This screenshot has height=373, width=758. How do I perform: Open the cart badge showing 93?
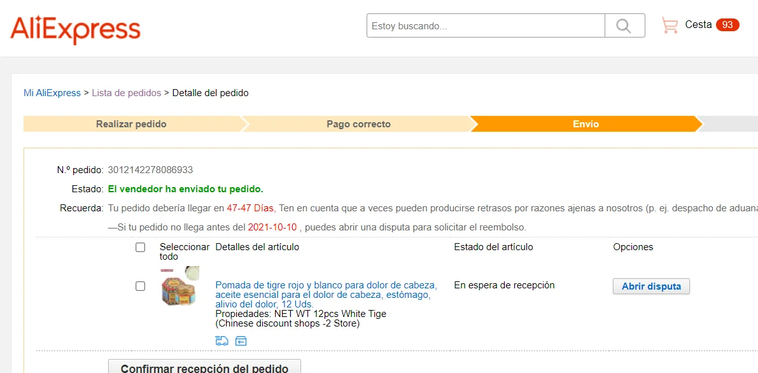point(727,25)
